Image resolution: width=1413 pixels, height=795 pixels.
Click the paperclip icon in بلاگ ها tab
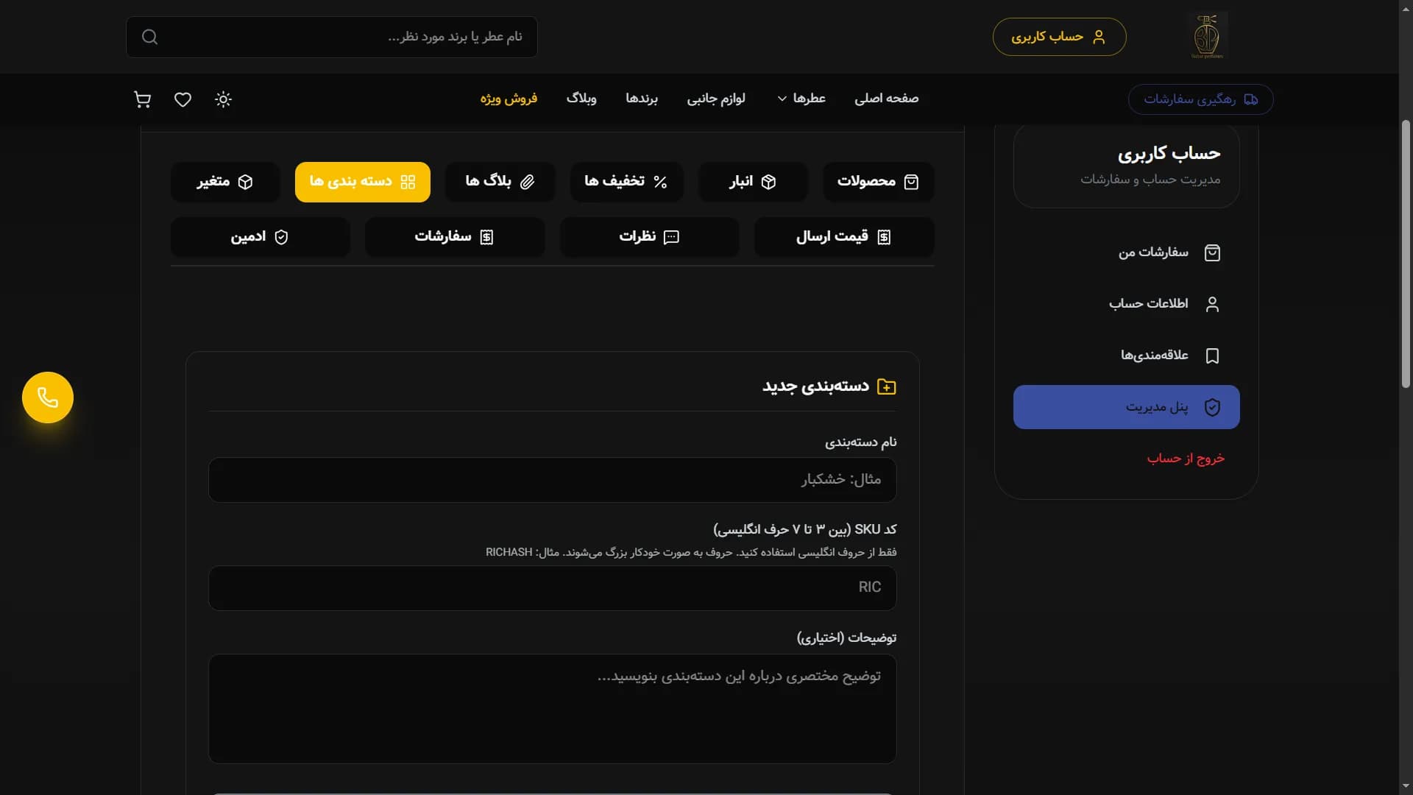pos(527,182)
